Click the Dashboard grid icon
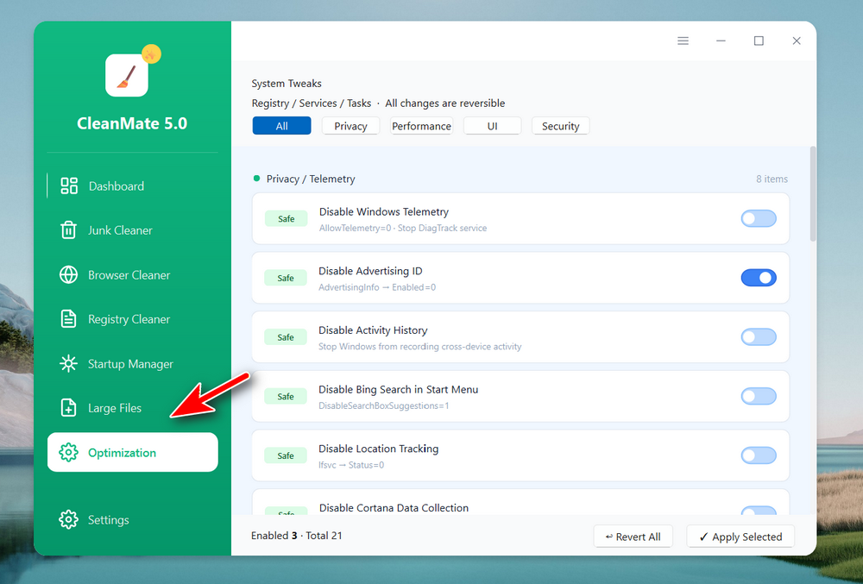Image resolution: width=863 pixels, height=584 pixels. pos(69,186)
